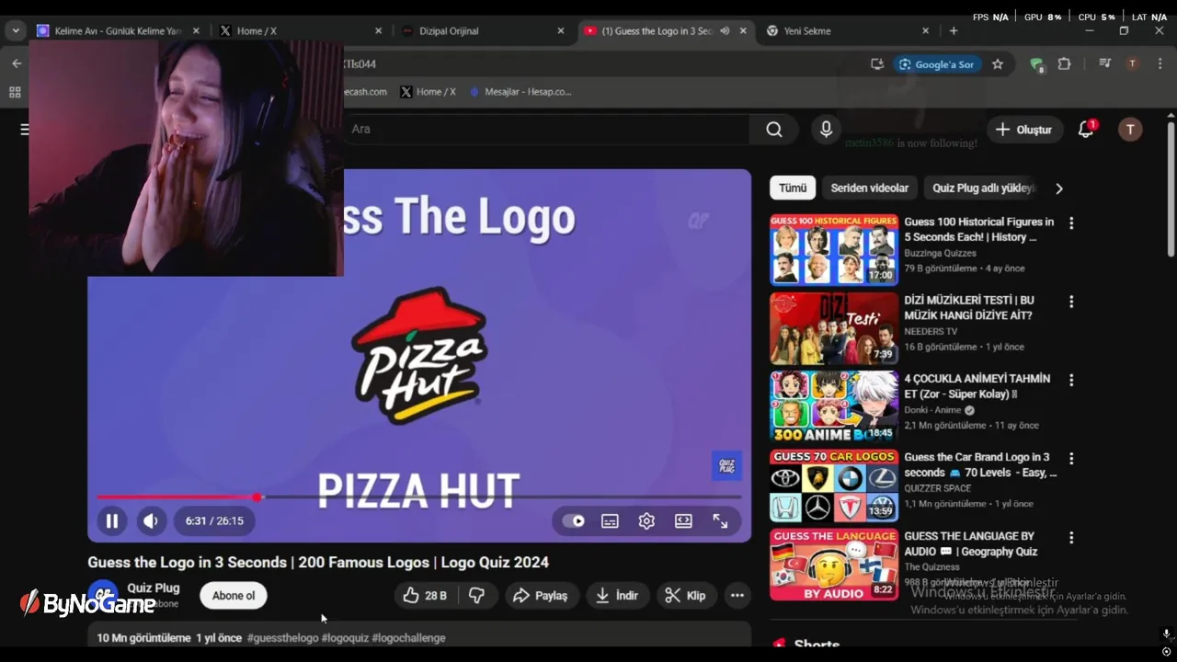Go back with browser back arrow

point(17,63)
